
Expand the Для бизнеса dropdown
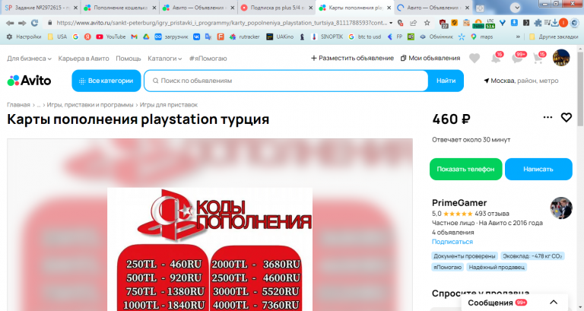[x=29, y=59]
